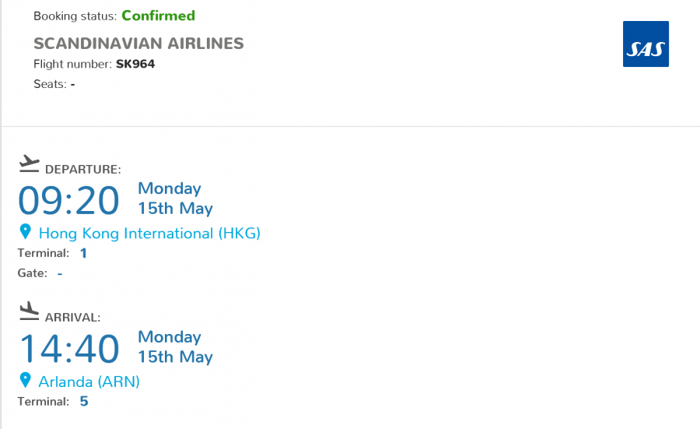The image size is (700, 429).
Task: Click the departure plane icon
Action: [x=29, y=164]
